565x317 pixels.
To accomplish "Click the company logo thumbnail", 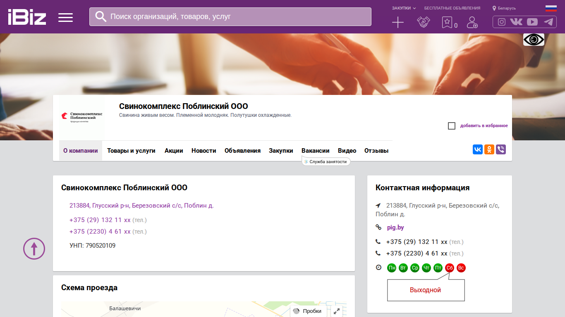I will tap(82, 117).
